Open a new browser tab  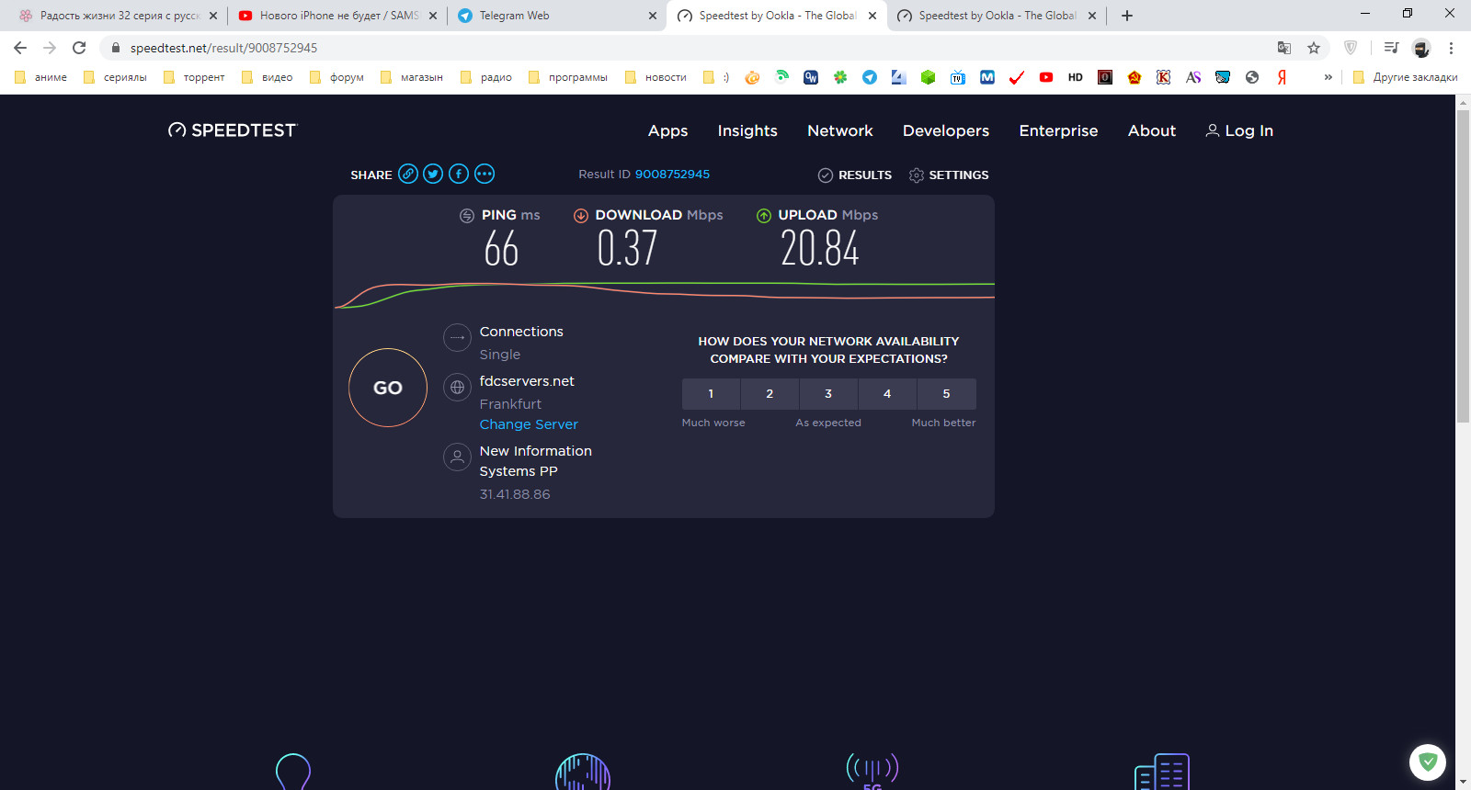pos(1127,16)
